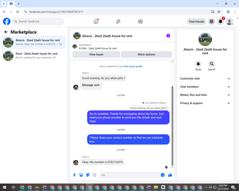Mute the conversation with bell icon
The height and width of the screenshot is (191, 239).
pyautogui.click(x=198, y=64)
